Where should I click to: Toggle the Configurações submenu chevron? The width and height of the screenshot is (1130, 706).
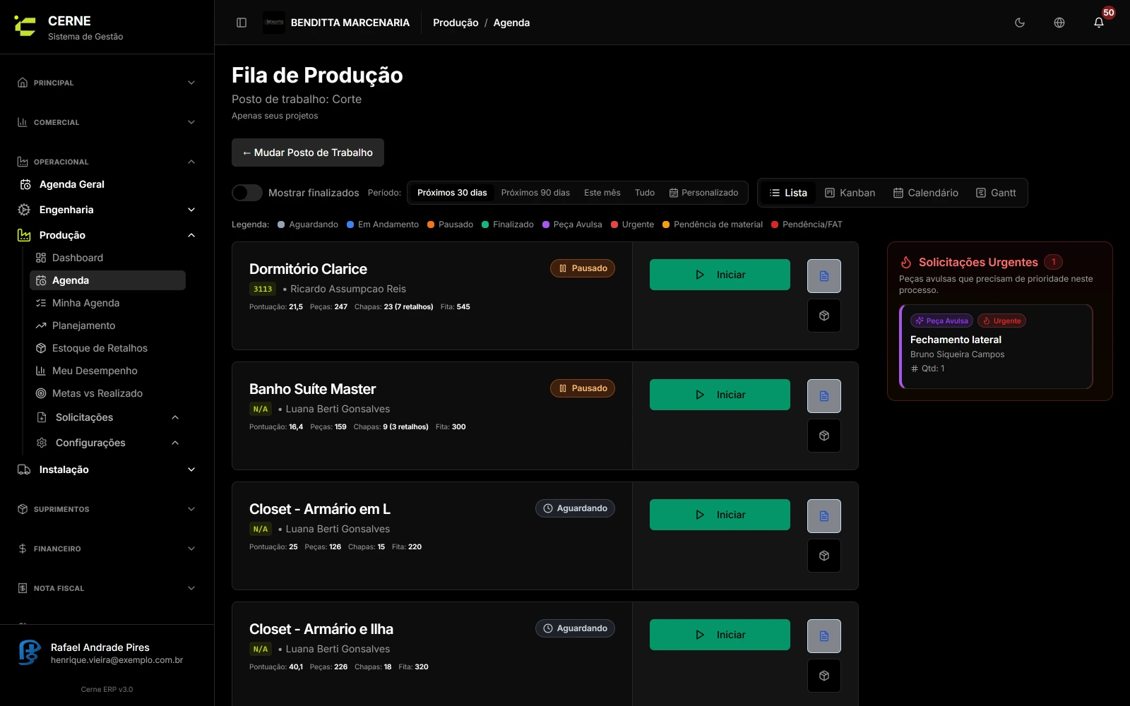[175, 443]
